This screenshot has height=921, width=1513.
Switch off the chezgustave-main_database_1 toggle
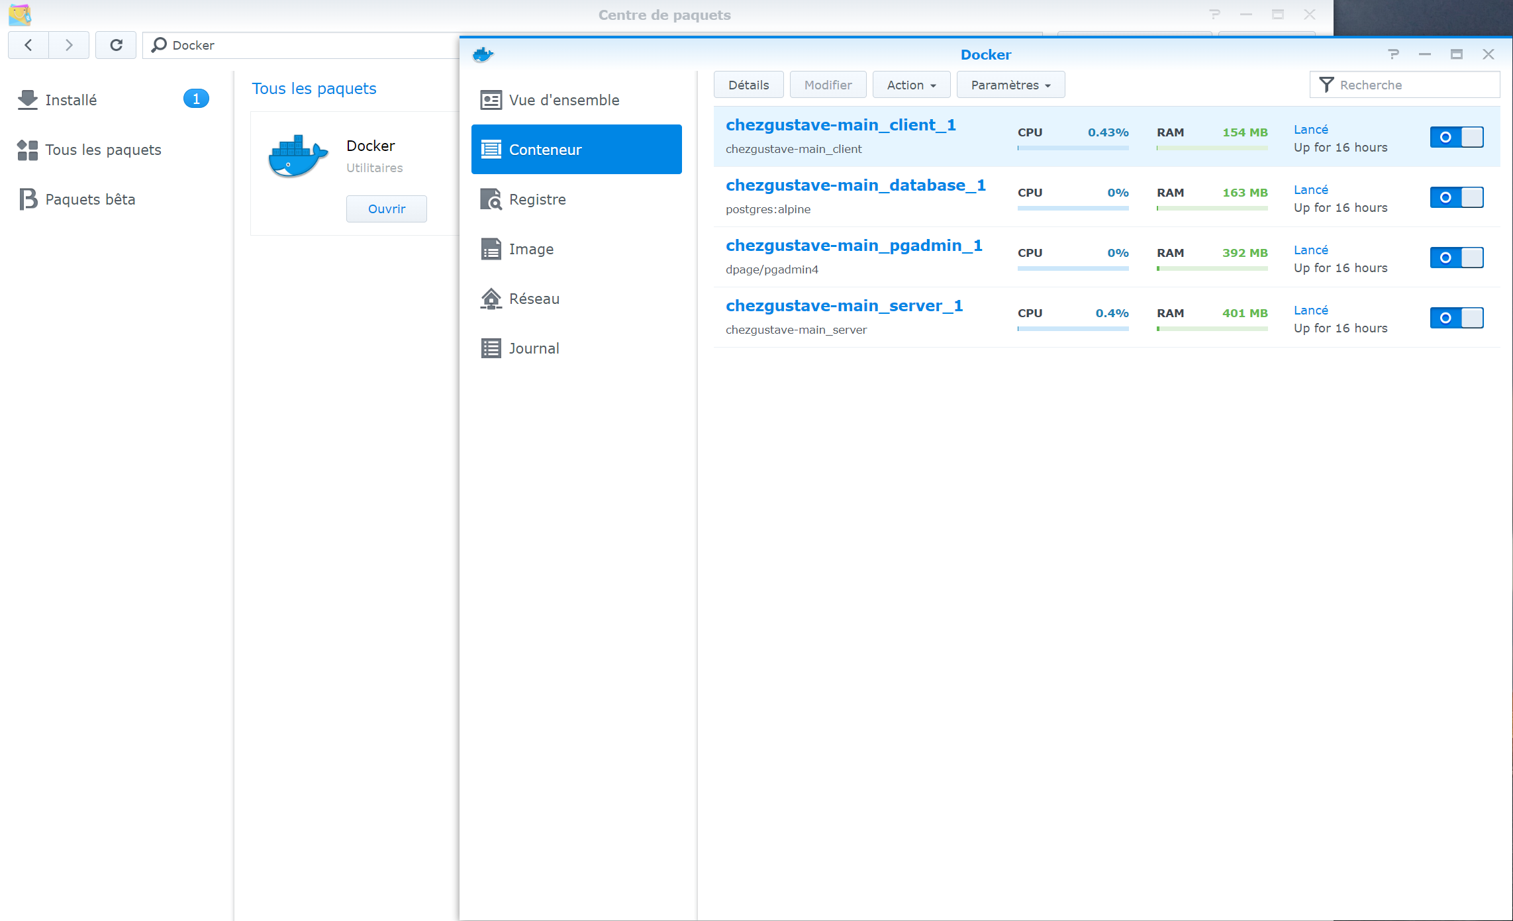(1456, 197)
